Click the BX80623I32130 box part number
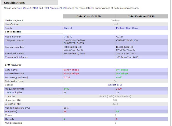 pyautogui.click(x=73, y=47)
